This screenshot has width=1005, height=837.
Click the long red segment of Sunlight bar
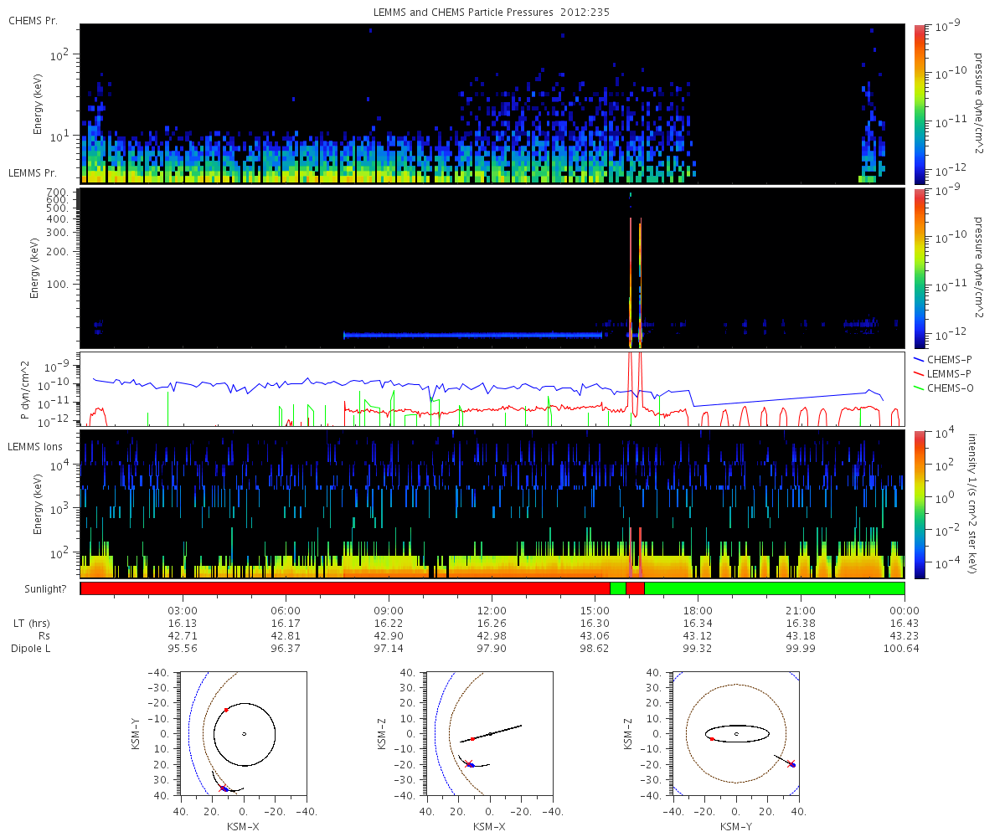344,588
